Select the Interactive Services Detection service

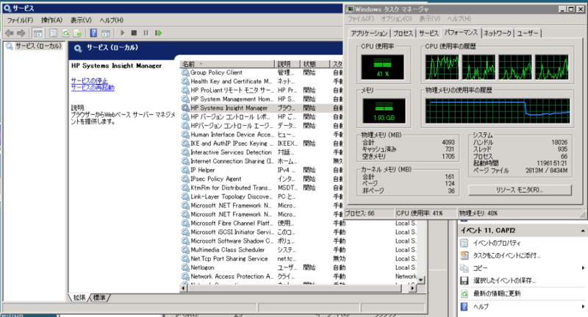coord(262,152)
